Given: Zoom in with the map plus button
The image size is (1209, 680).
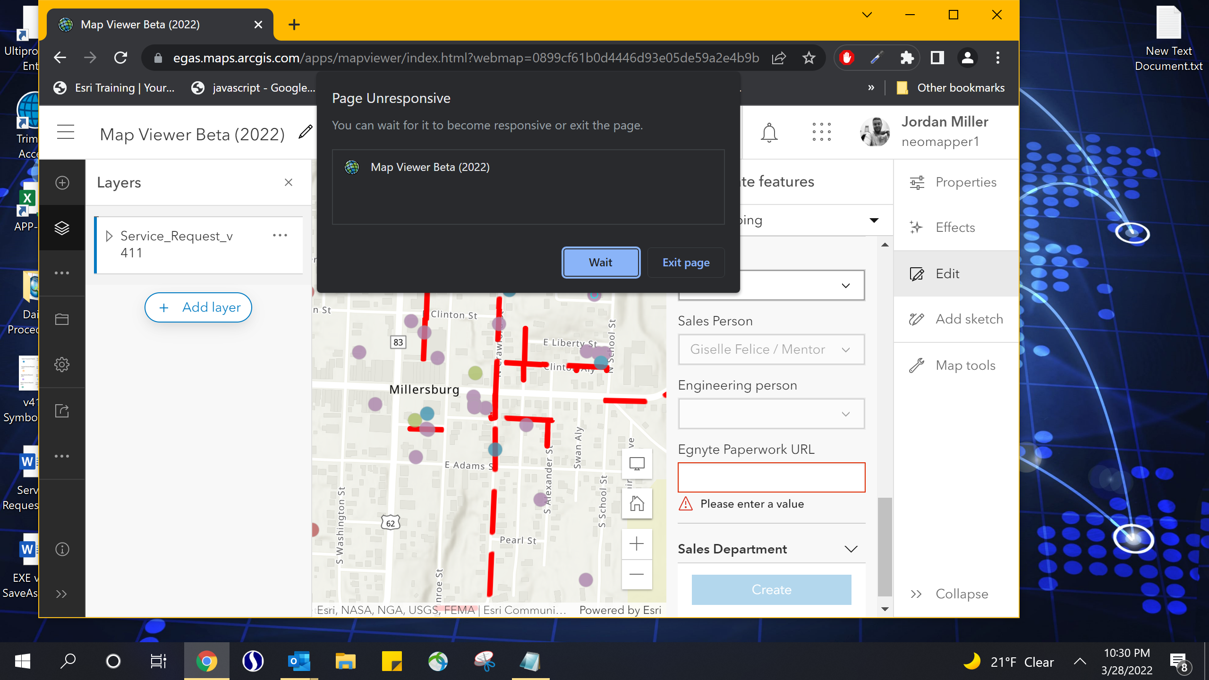Looking at the screenshot, I should point(637,544).
